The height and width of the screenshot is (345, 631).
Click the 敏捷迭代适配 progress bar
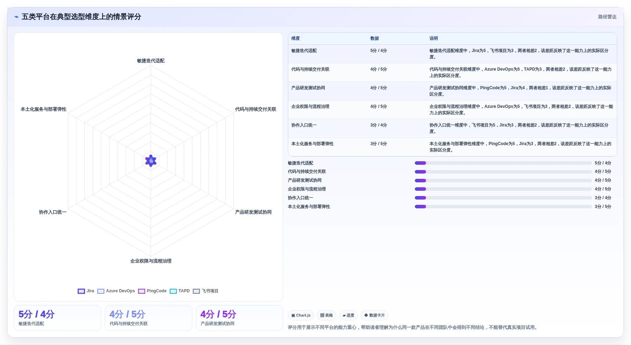(x=503, y=163)
